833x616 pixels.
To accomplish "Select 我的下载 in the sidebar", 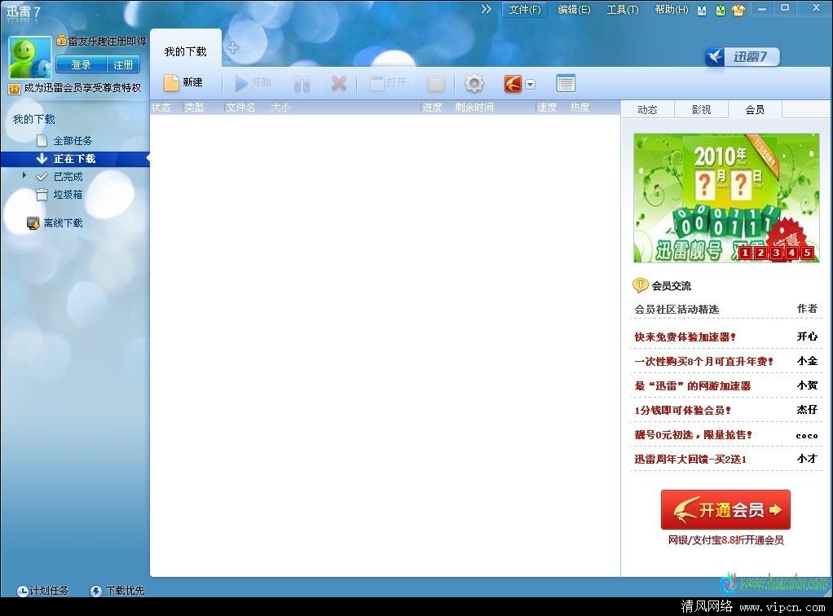I will click(34, 119).
